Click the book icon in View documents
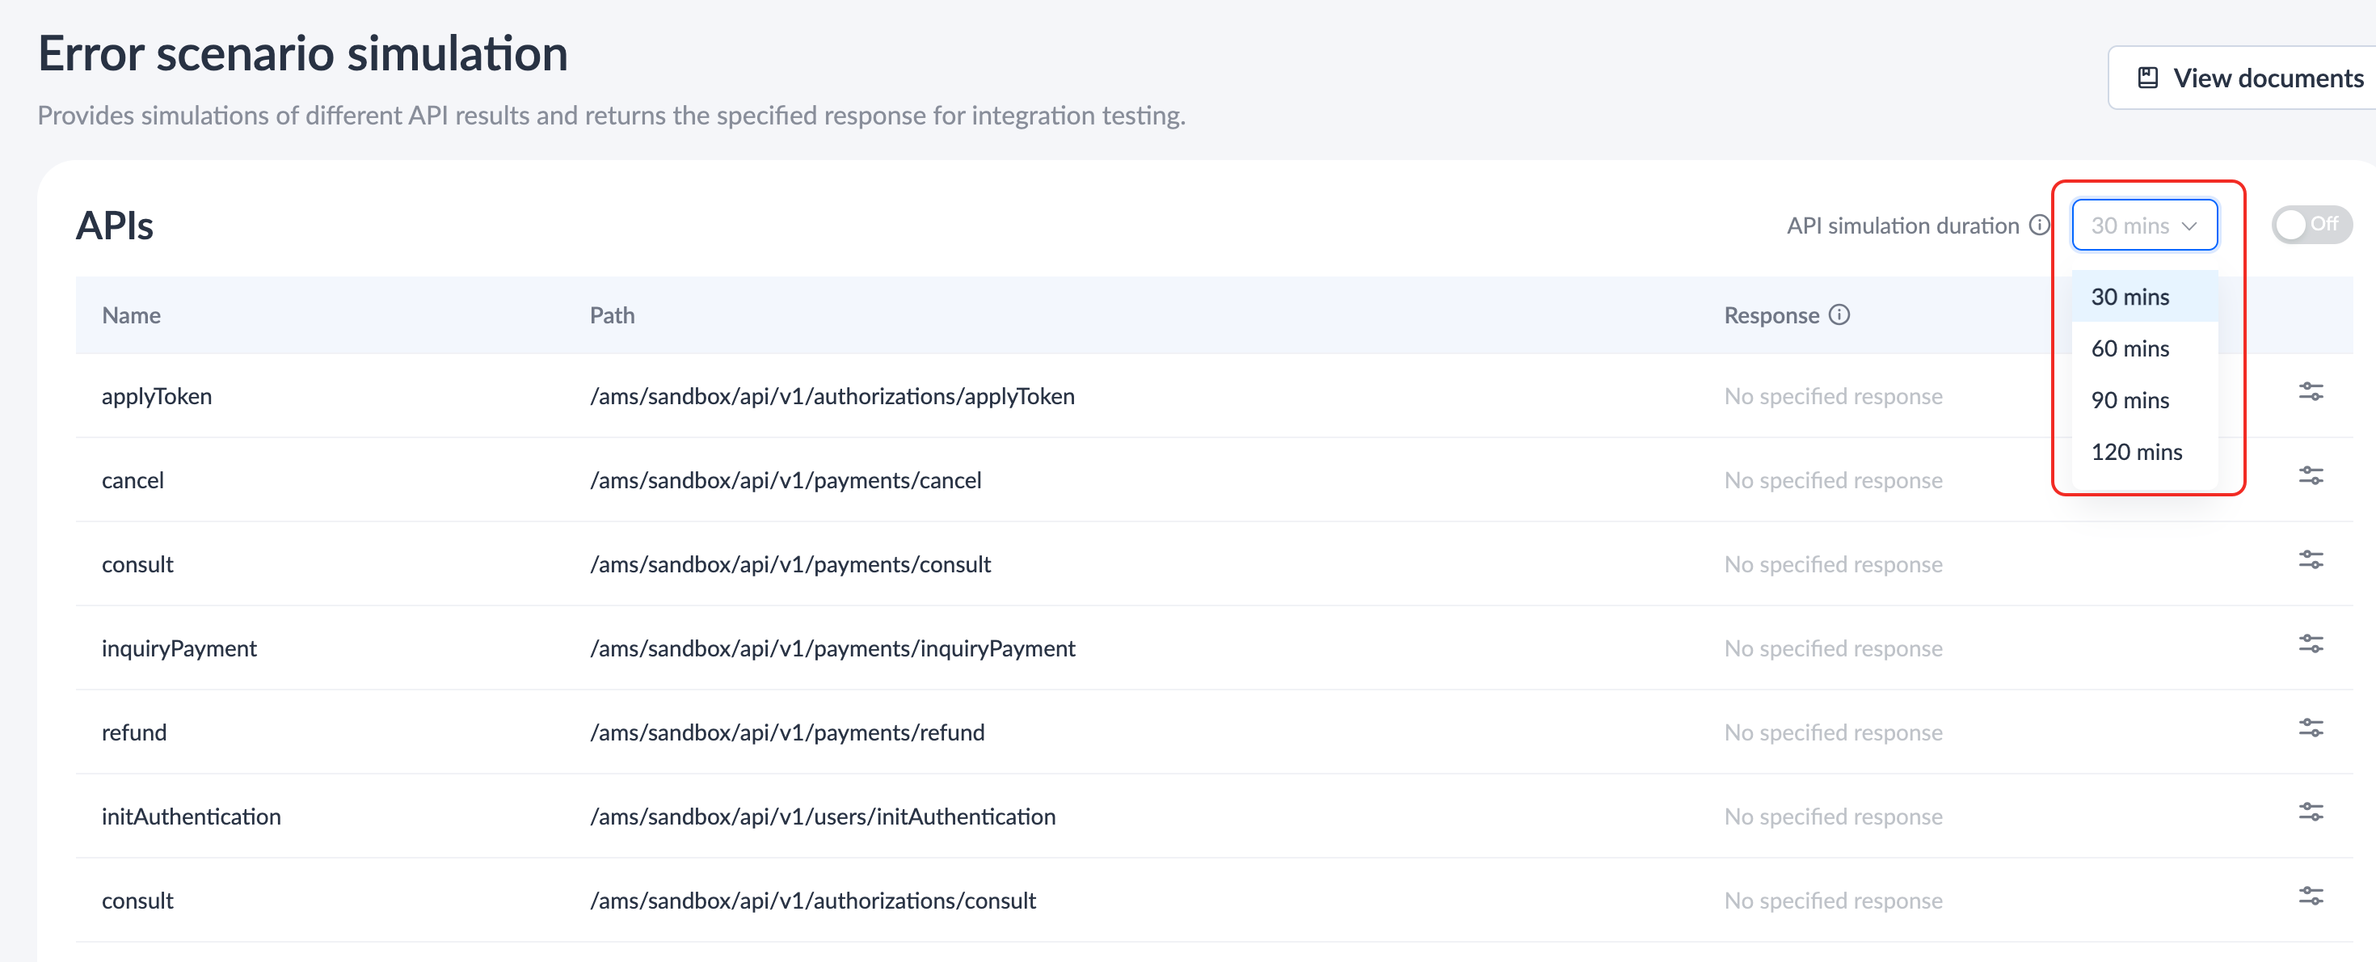Image resolution: width=2376 pixels, height=962 pixels. pyautogui.click(x=2147, y=78)
